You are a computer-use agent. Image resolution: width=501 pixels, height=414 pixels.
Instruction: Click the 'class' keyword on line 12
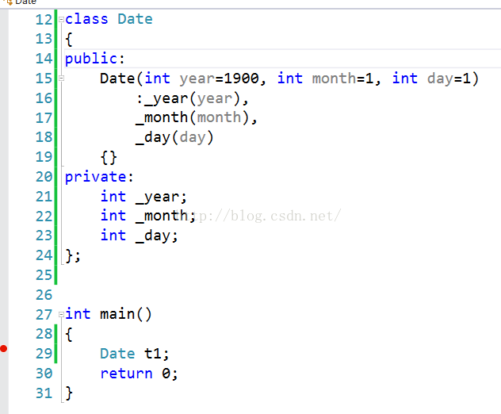click(86, 19)
